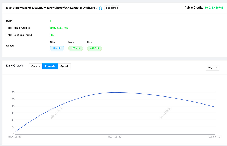This screenshot has height=146, width=227.
Task: Switch chart to the Counts tab
Action: click(x=36, y=66)
